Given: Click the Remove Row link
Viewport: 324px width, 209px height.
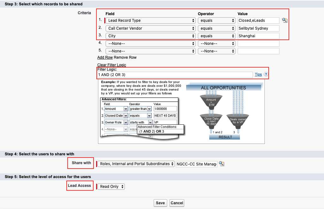Looking at the screenshot, I should tap(125, 57).
